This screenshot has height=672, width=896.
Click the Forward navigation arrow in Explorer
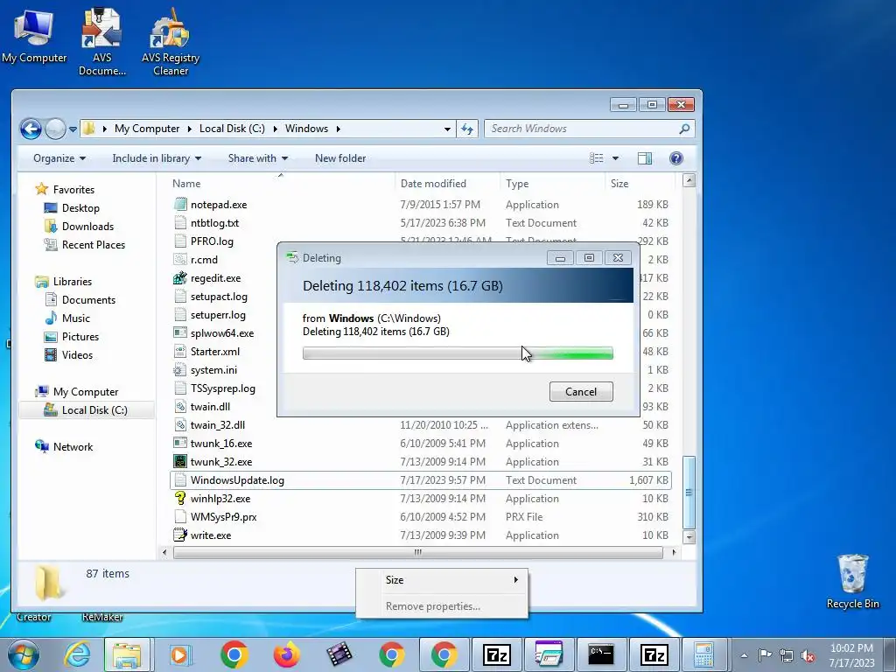(55, 129)
